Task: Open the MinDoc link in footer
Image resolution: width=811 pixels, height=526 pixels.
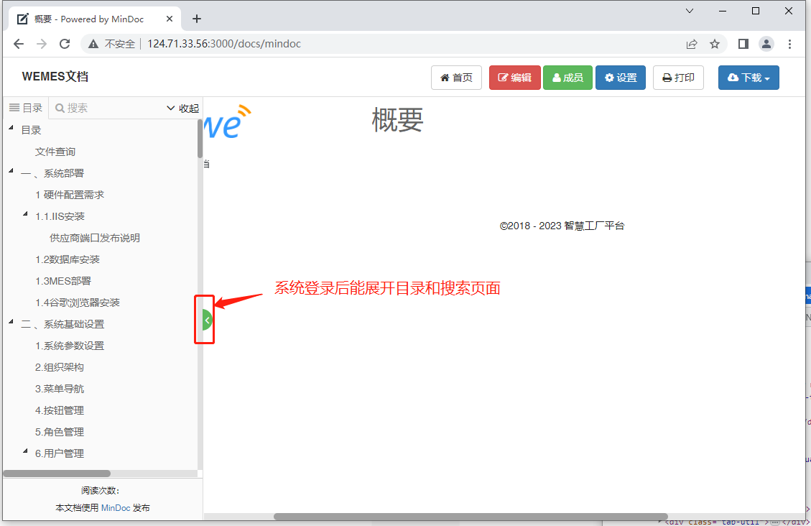Action: (x=116, y=507)
